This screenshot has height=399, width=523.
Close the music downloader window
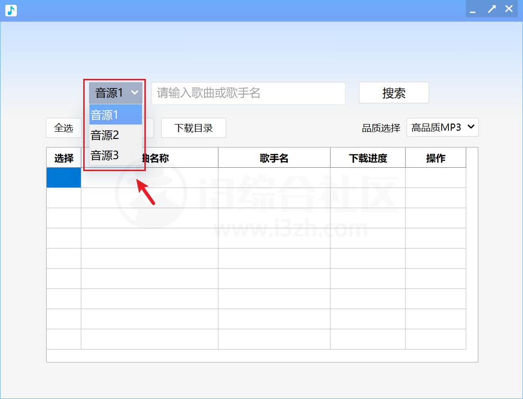509,9
